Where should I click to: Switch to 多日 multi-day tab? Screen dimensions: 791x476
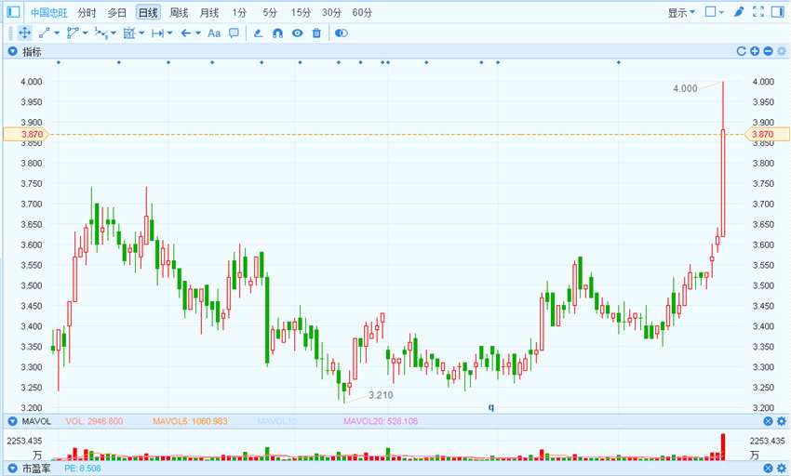pos(117,13)
